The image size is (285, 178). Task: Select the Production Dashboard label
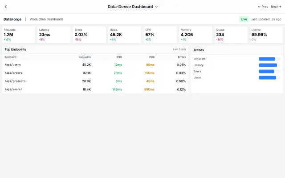46,19
